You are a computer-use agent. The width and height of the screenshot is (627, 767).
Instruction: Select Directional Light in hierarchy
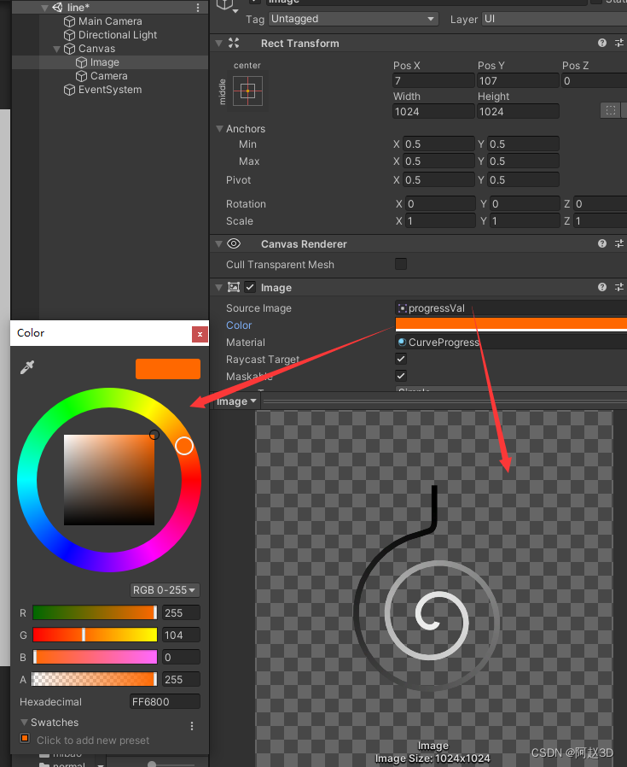117,35
